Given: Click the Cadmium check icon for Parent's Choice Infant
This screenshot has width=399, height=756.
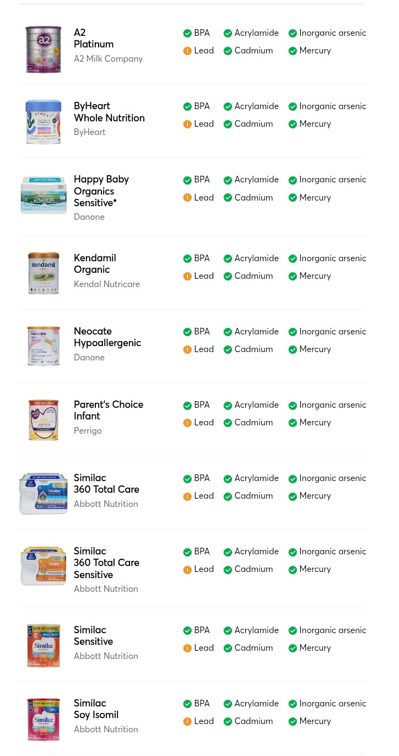Looking at the screenshot, I should (x=228, y=423).
